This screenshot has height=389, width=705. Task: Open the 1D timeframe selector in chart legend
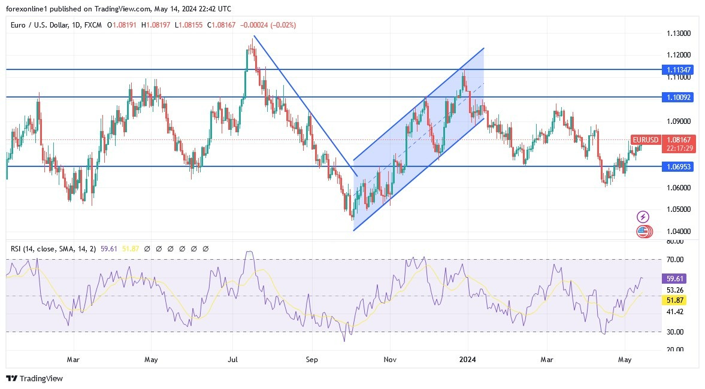click(x=75, y=25)
